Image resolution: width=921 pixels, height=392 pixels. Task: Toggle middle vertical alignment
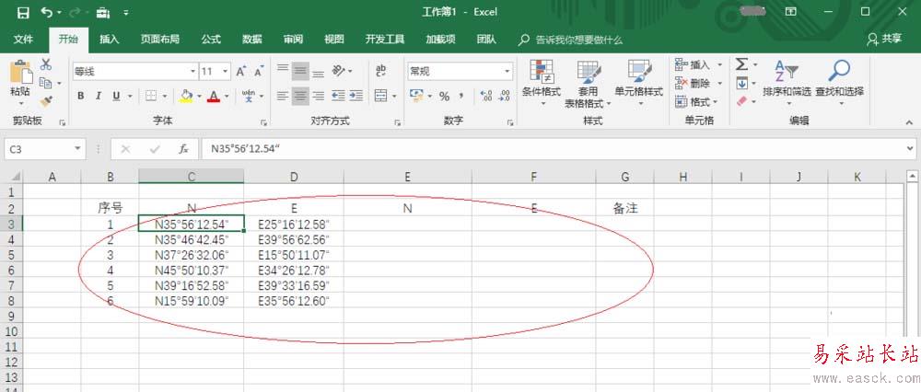coord(301,72)
